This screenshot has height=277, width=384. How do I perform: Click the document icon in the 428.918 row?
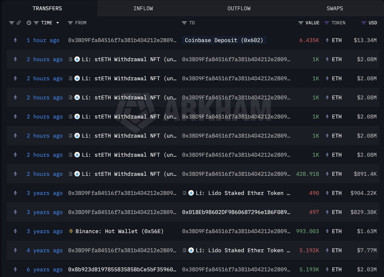pos(70,174)
